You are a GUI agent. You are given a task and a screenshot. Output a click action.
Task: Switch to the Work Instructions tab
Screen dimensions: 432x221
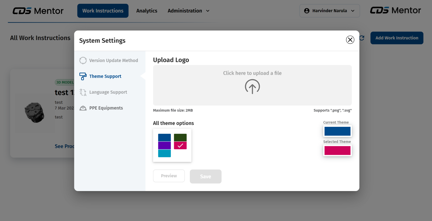(103, 11)
